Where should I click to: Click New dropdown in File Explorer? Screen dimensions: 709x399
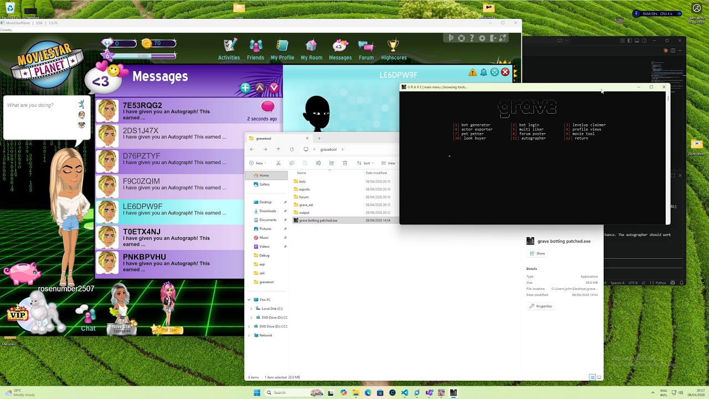coord(258,163)
